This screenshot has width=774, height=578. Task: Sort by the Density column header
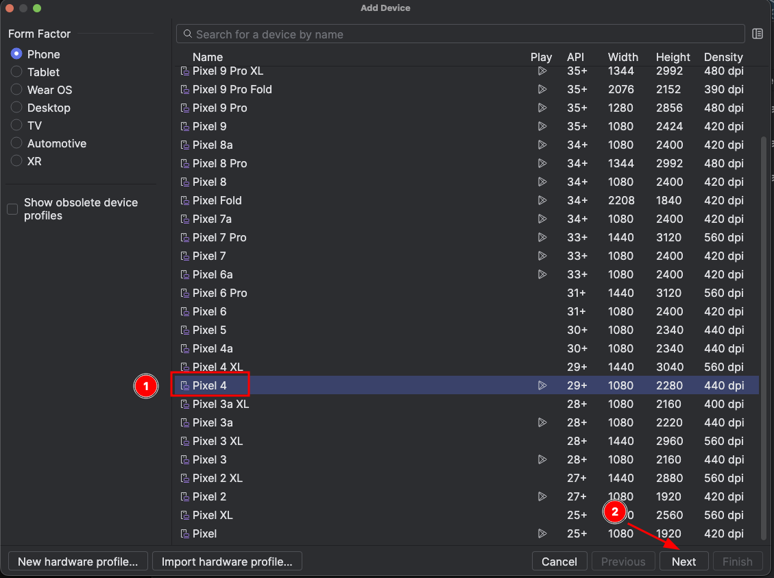(723, 58)
